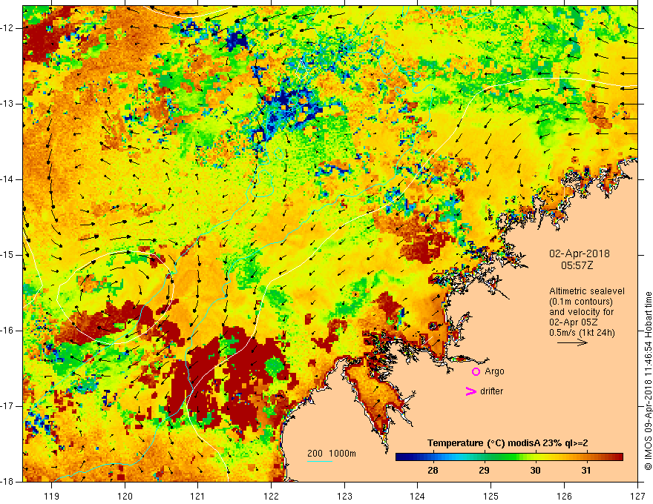Click the Altimetric sealevel caption line
This screenshot has width=653, height=504.
(587, 291)
